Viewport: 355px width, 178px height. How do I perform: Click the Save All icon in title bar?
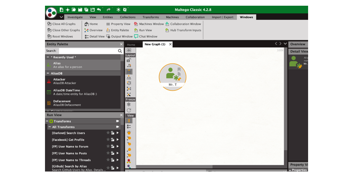pyautogui.click(x=86, y=10)
